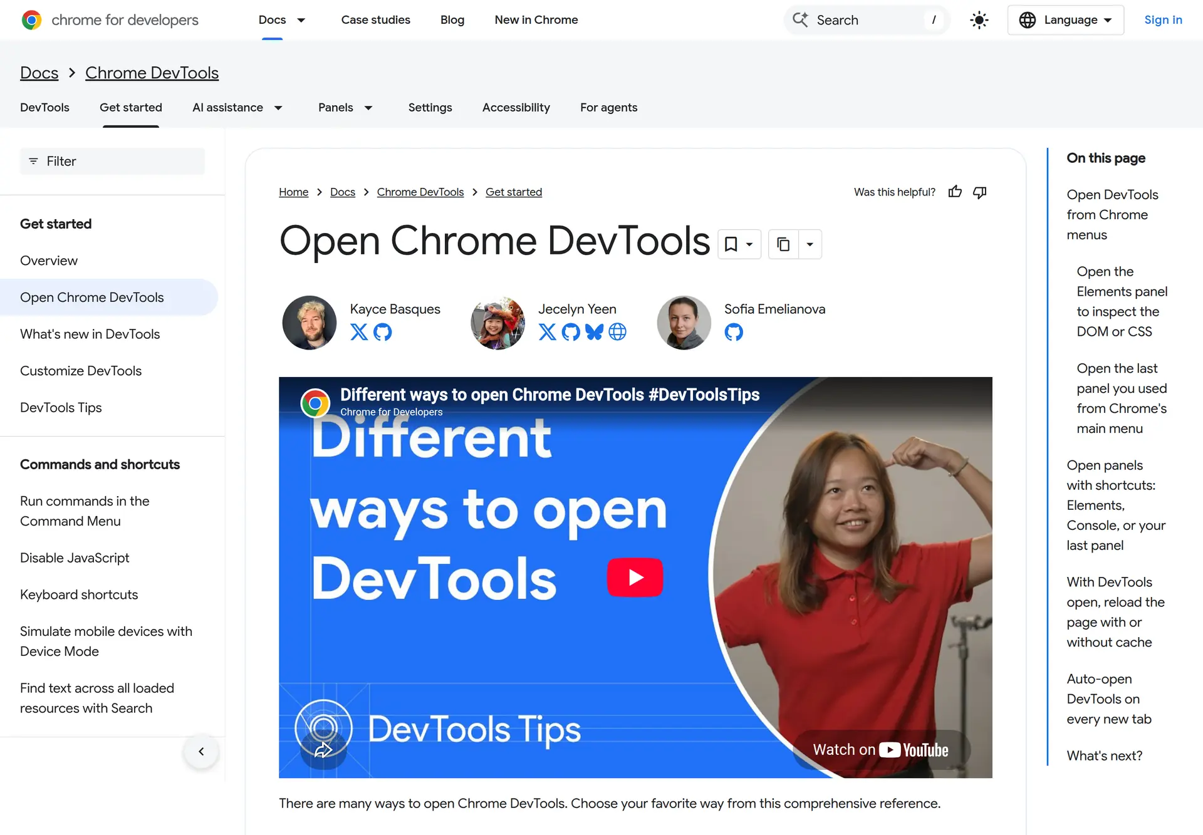Image resolution: width=1203 pixels, height=835 pixels.
Task: Select Open Chrome DevTools sidebar item
Action: (x=109, y=298)
